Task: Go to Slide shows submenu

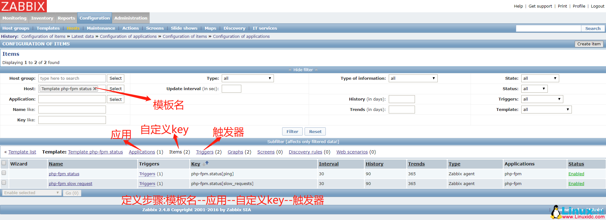Action: pyautogui.click(x=184, y=28)
